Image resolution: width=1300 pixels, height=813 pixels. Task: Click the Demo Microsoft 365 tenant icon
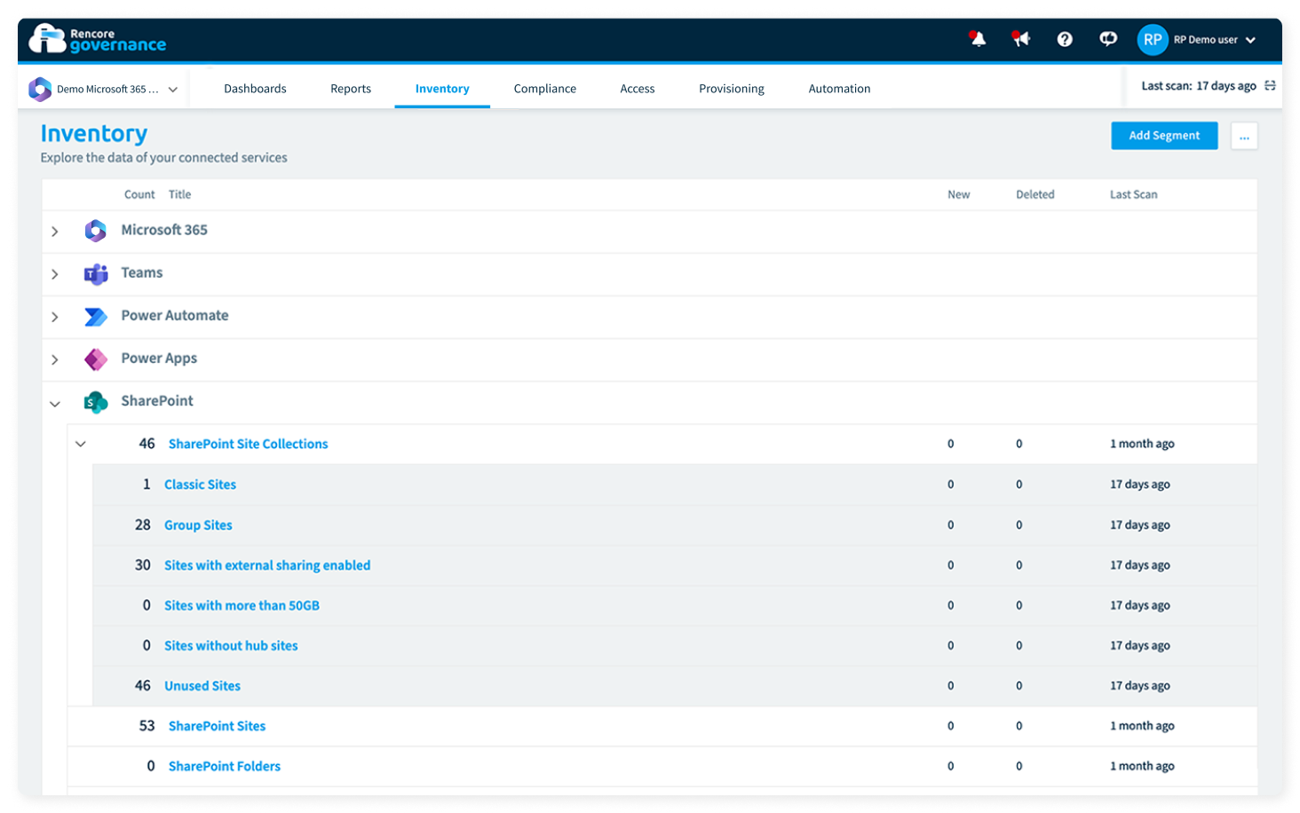click(40, 89)
